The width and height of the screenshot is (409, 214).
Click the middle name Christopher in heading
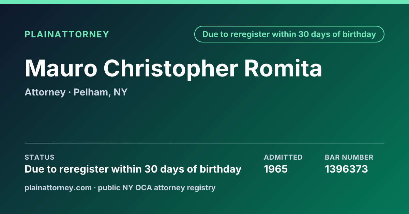[x=170, y=68]
